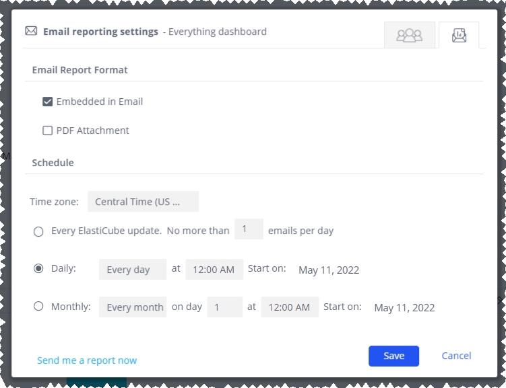
Task: Expand the Every month frequency dropdown
Action: coord(133,307)
